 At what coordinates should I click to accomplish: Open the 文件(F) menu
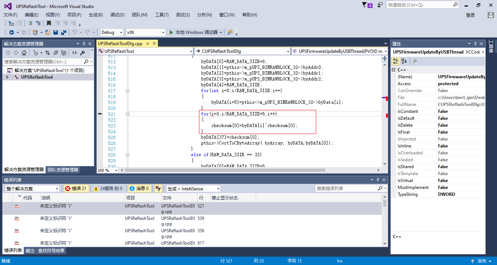tap(11, 15)
